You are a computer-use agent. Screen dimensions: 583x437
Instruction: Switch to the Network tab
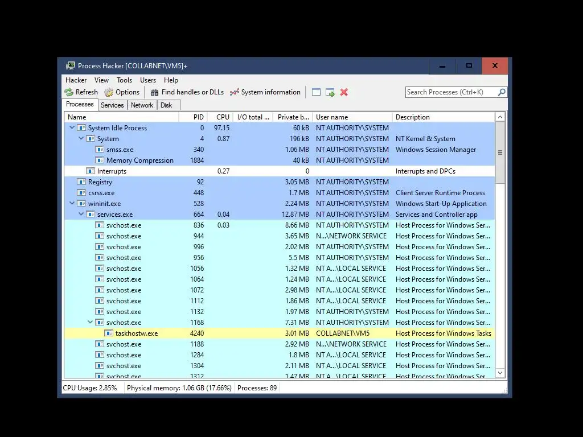point(142,105)
